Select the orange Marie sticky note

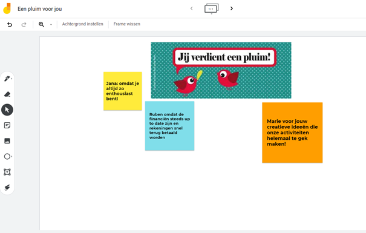click(x=292, y=133)
